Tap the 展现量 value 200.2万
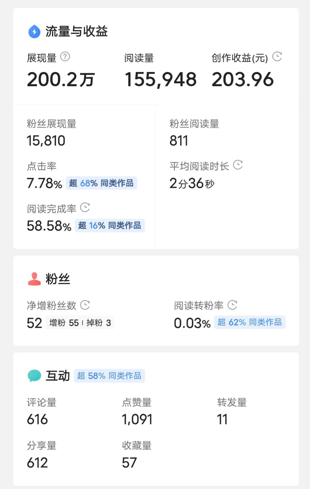Screen dimensions: 310x489 tap(61, 79)
